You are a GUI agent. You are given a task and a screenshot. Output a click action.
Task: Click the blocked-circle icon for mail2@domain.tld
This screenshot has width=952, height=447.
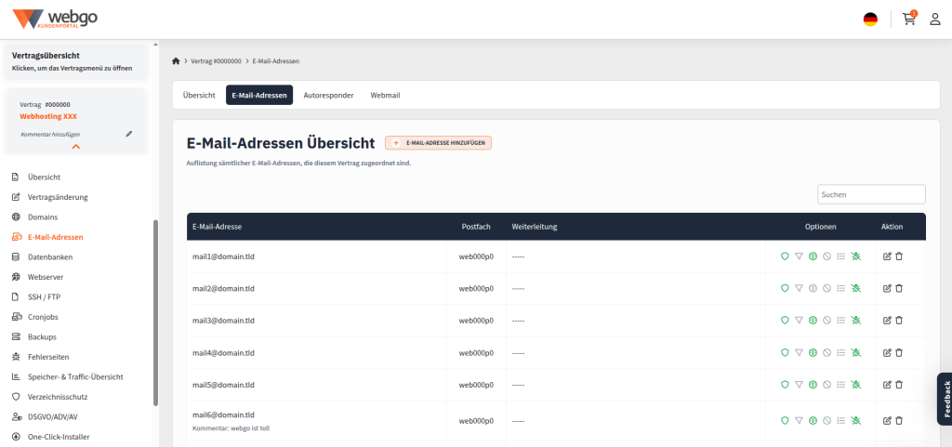pos(826,288)
